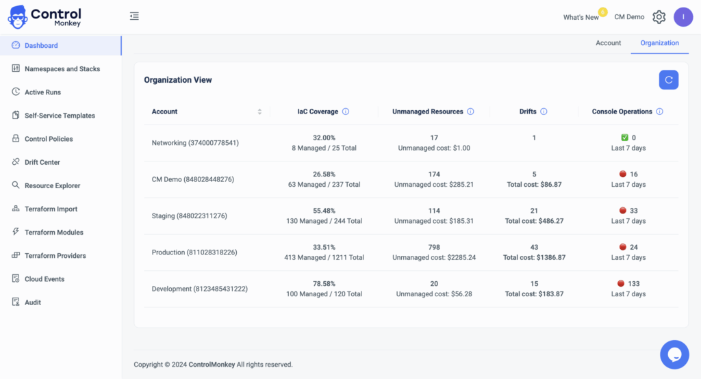Open Namespaces and Stacks menu item

[x=61, y=69]
